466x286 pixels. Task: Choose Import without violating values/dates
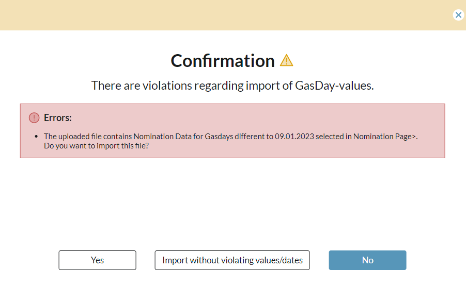pos(232,260)
